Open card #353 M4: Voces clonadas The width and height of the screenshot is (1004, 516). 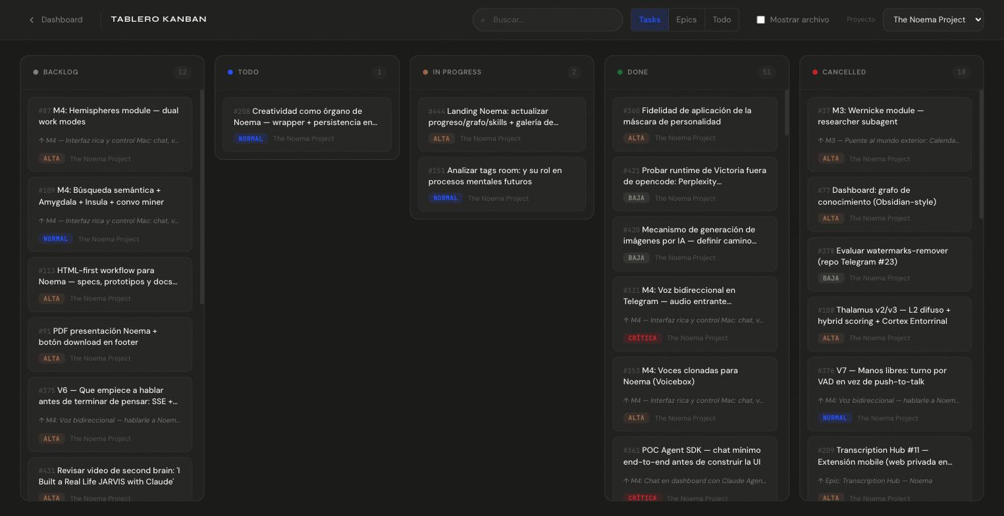(x=695, y=394)
